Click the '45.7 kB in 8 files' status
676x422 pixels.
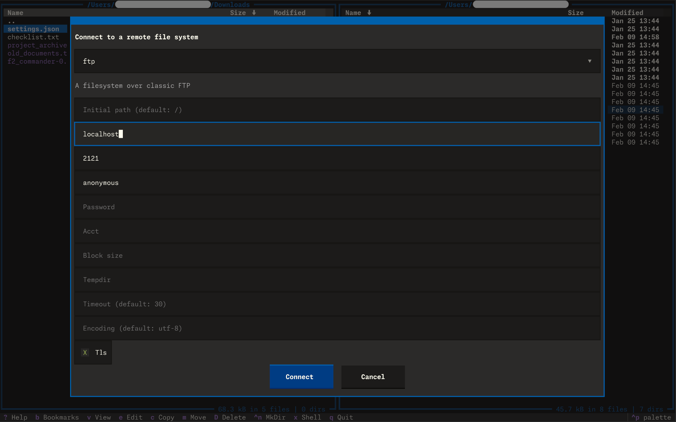tap(591, 409)
